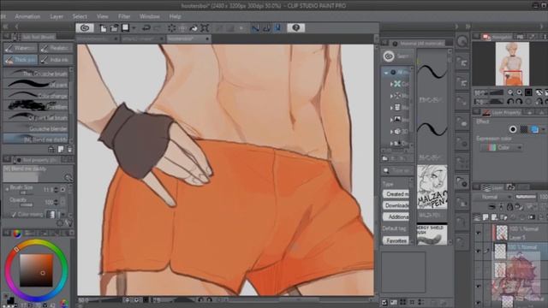
Task: Click the brush size dynamics icon
Action: pyautogui.click(x=63, y=190)
